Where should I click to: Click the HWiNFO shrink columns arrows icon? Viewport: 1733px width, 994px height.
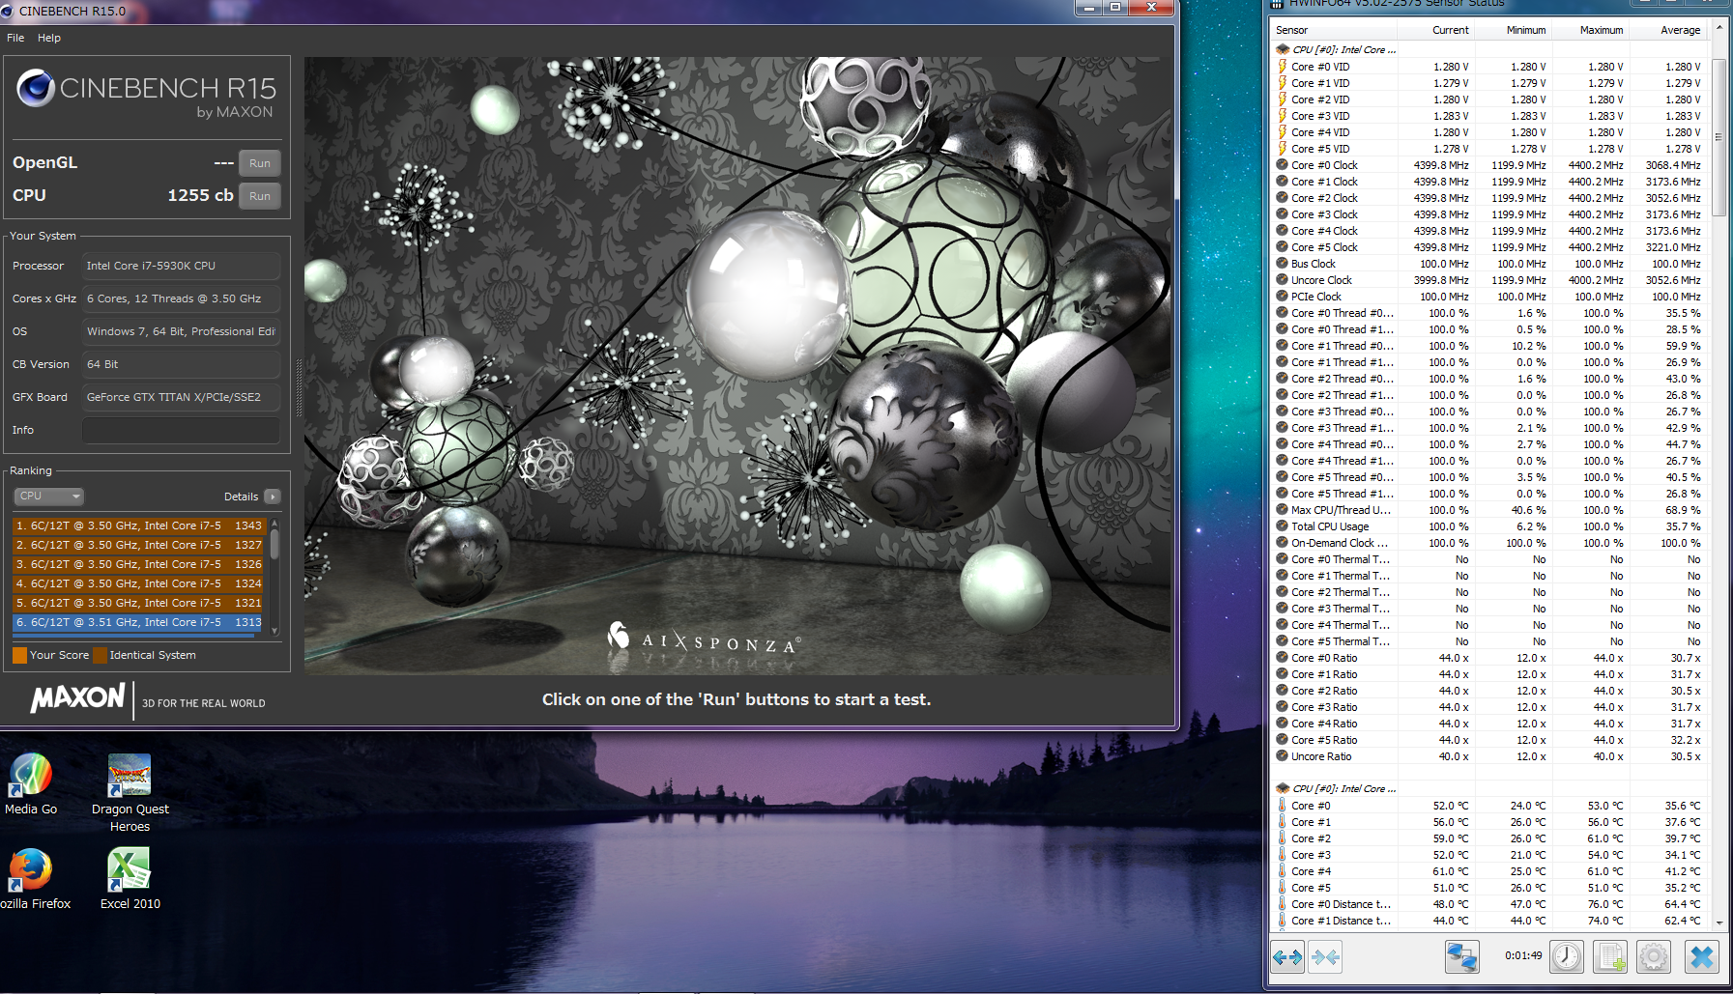point(1325,957)
